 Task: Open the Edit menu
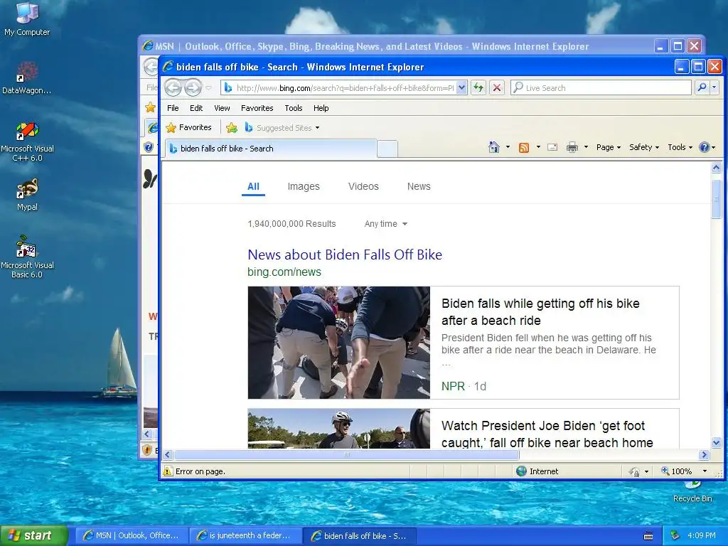click(196, 108)
